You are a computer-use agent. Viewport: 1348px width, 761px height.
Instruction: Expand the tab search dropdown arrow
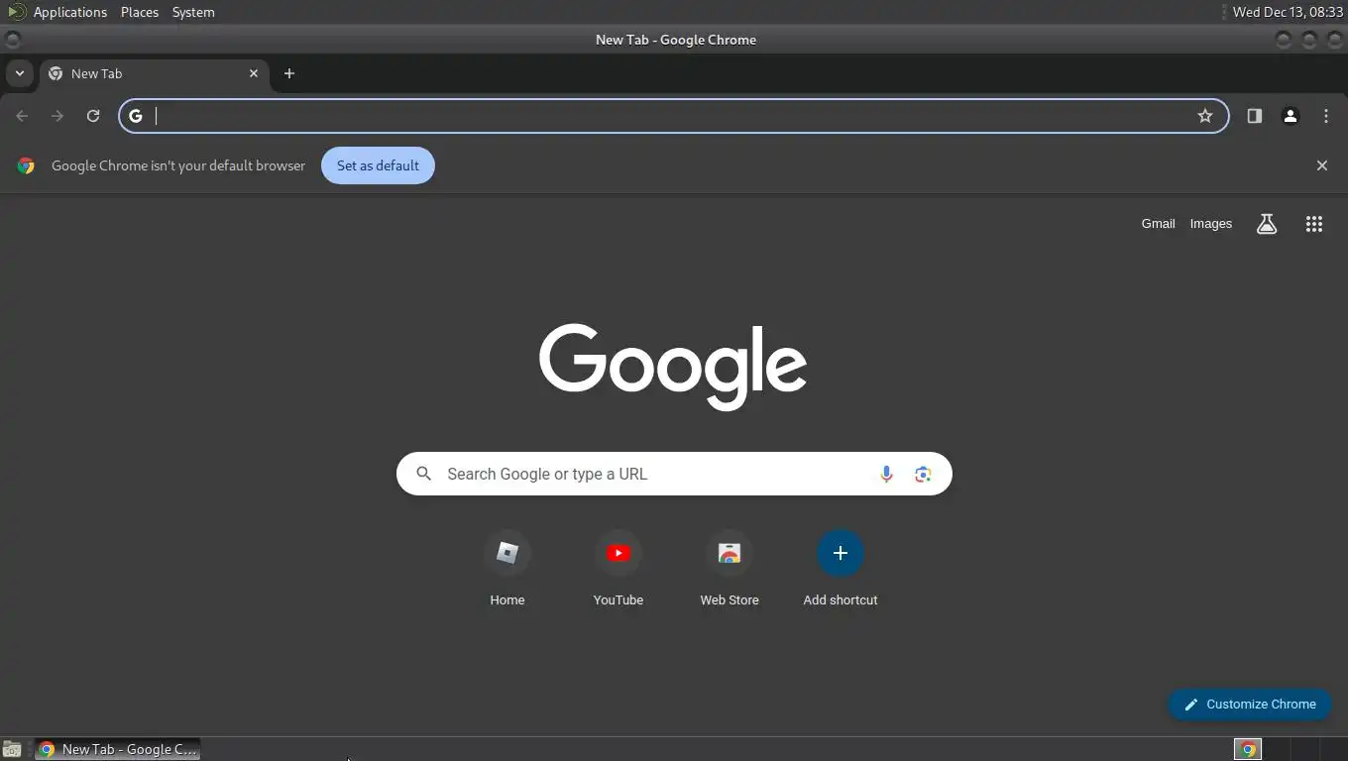19,73
